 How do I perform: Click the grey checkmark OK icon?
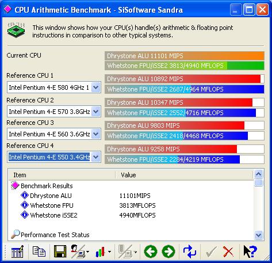[211, 251]
